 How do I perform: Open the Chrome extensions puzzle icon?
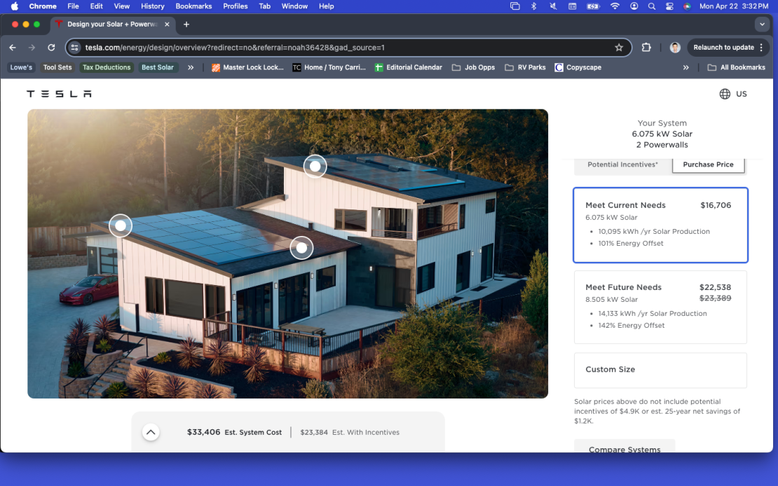coord(646,48)
